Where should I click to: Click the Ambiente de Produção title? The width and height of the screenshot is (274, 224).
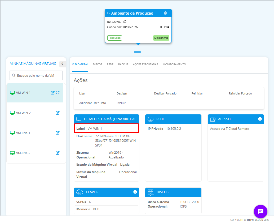(x=132, y=13)
